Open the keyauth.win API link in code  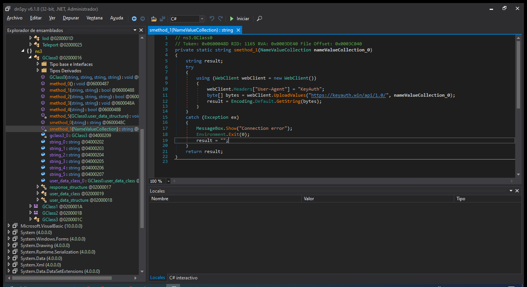pyautogui.click(x=349, y=95)
